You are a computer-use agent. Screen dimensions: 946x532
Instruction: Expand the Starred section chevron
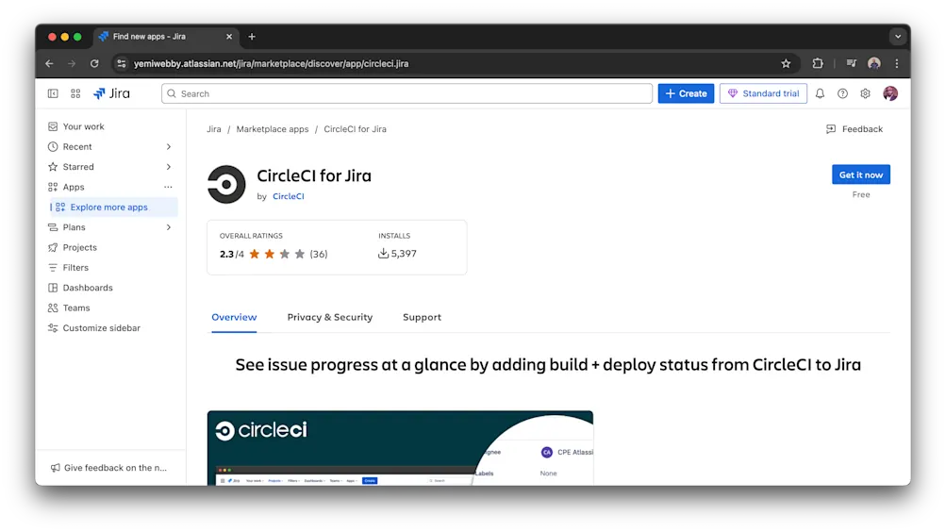[x=168, y=166]
